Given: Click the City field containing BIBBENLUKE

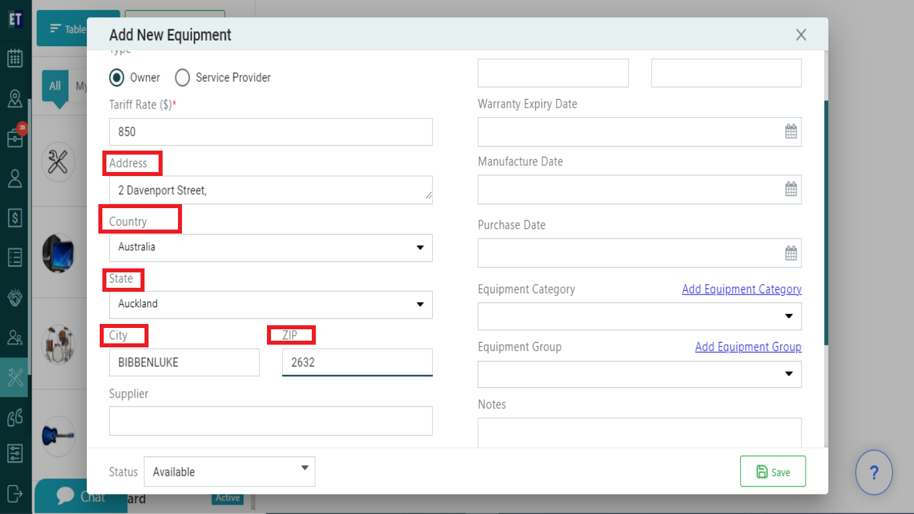Looking at the screenshot, I should tap(184, 362).
